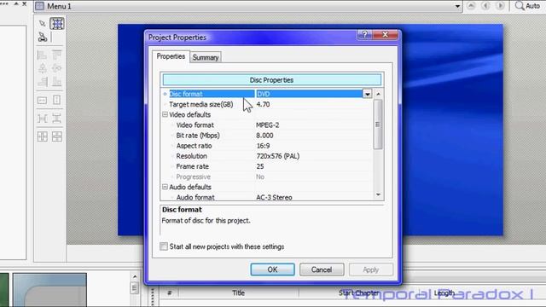
Task: Open the Disc format DVD dropdown
Action: point(368,94)
